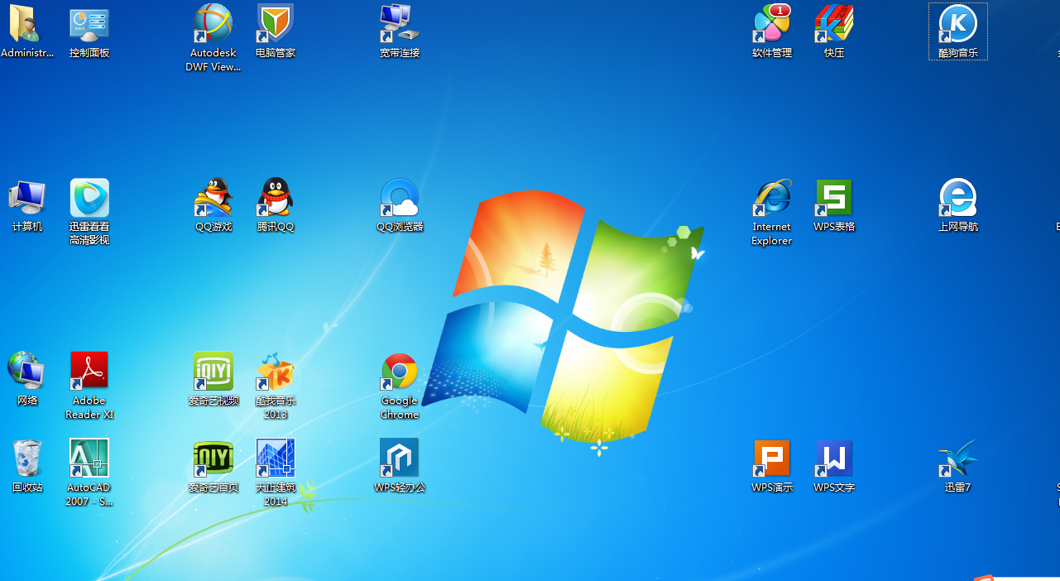
Task: Open WPS演示 presentation app
Action: [x=771, y=458]
